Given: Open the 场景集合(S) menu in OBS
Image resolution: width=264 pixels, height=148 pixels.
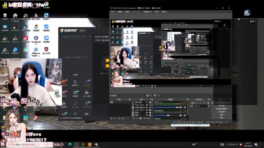Looking at the screenshot, I should (148, 12).
